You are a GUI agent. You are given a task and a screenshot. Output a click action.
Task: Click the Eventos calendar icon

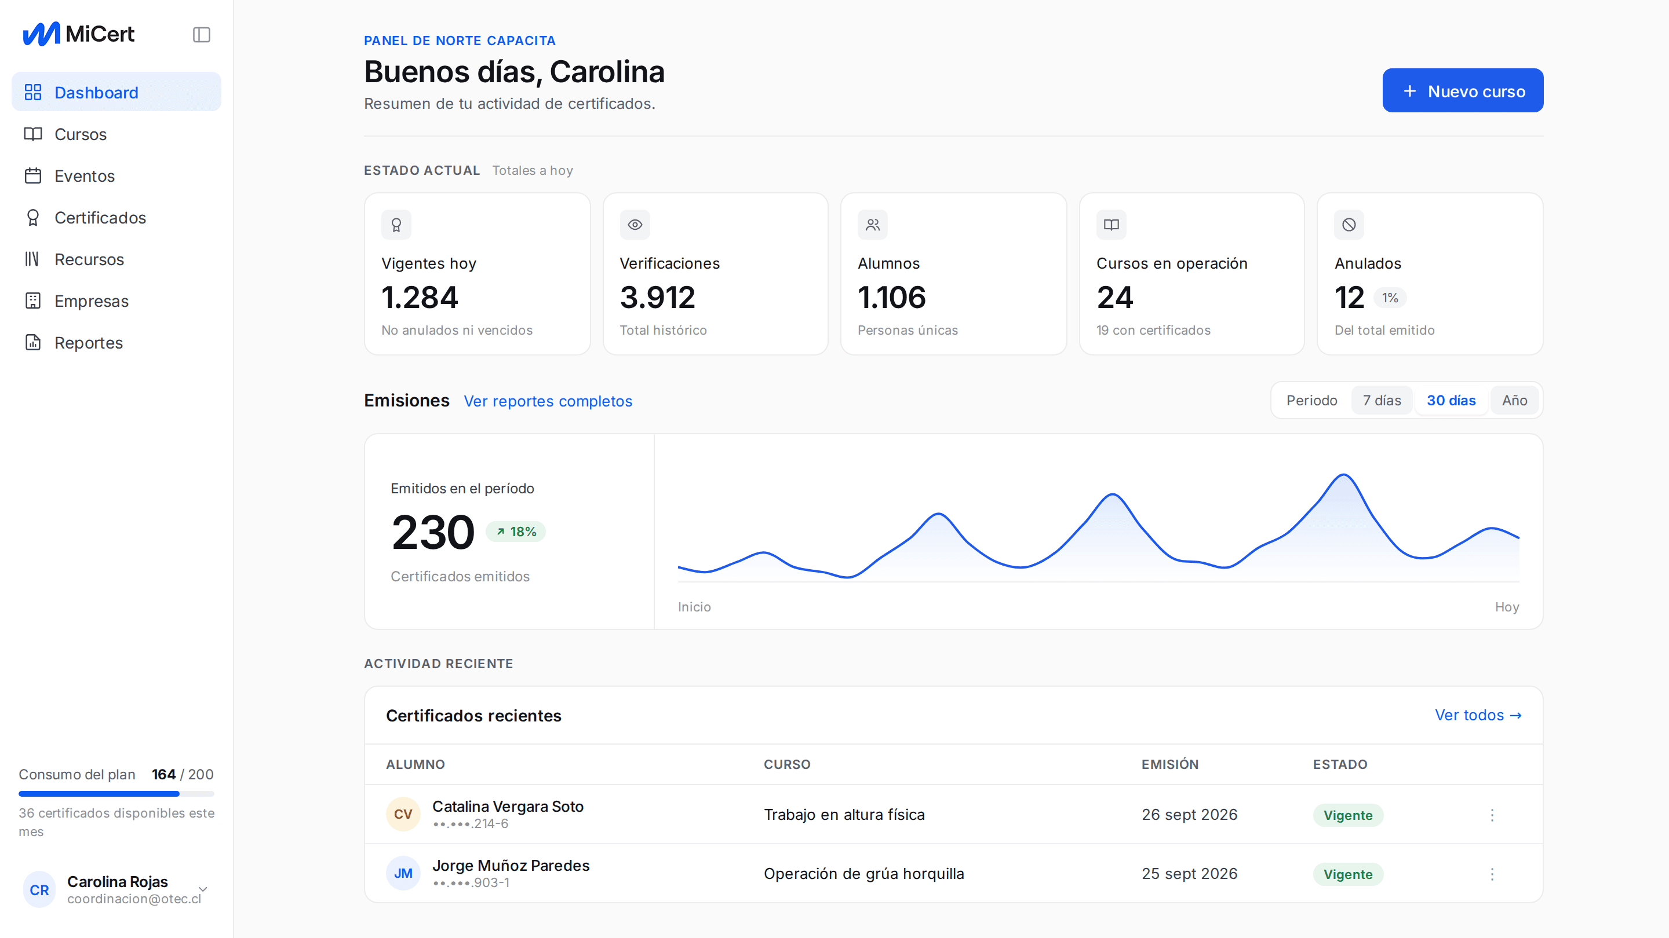[x=33, y=175]
